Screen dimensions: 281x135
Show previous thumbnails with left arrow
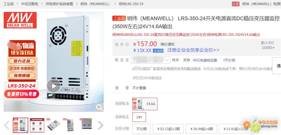click(7, 125)
